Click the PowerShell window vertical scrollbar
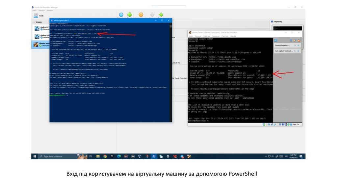This screenshot has height=188, width=337. tap(171, 73)
